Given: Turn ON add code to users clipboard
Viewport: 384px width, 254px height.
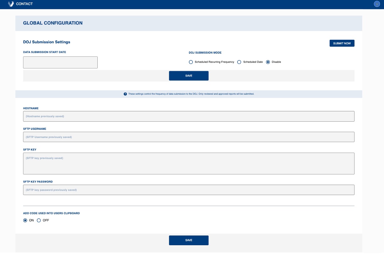Looking at the screenshot, I should (25, 220).
